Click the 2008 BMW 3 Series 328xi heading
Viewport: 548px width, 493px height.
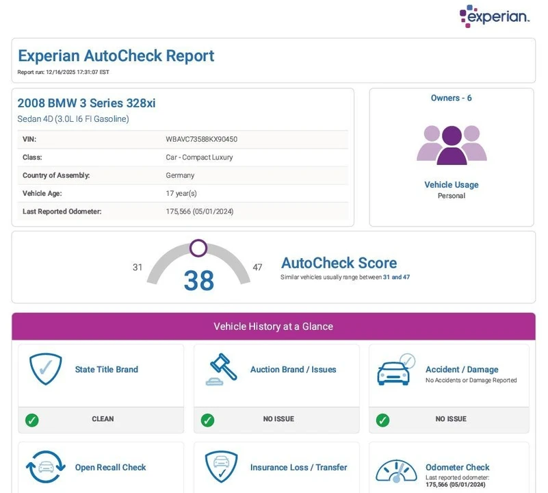[x=86, y=103]
